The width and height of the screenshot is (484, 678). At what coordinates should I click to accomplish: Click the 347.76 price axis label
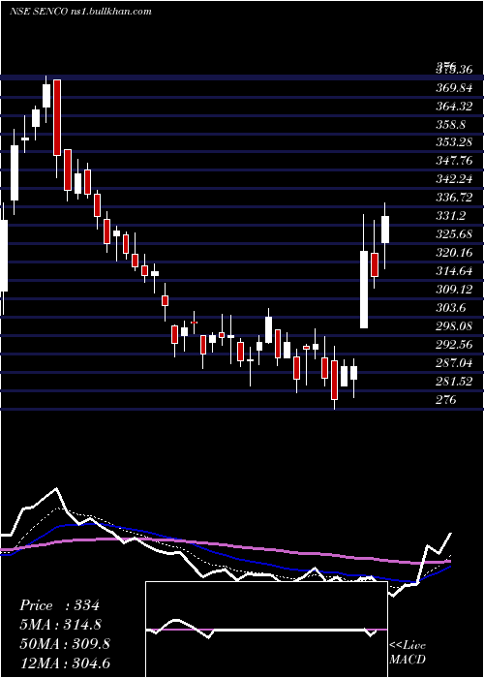coord(455,161)
